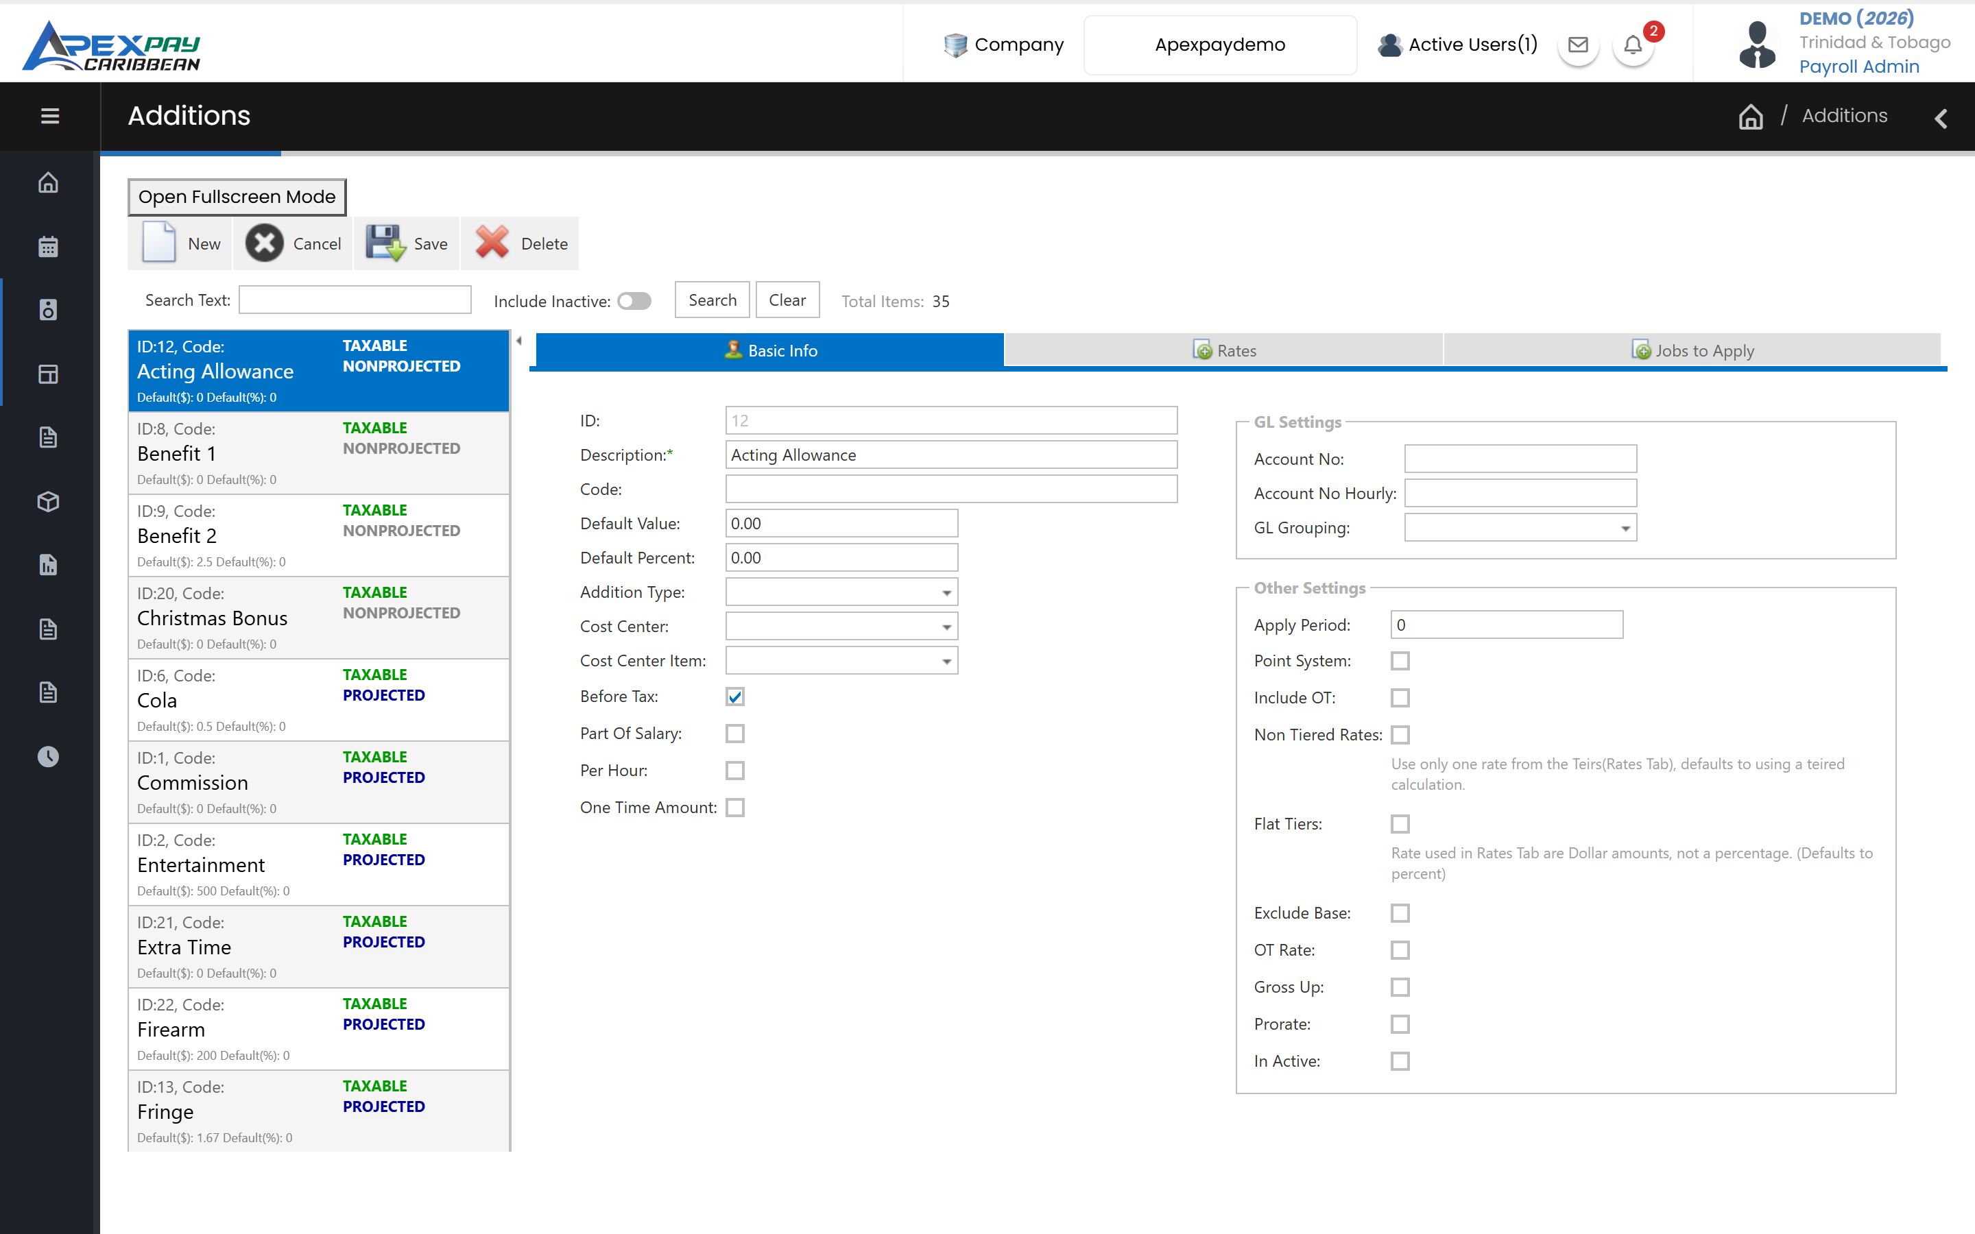
Task: Uncheck the Before Tax checkbox
Action: coord(735,696)
